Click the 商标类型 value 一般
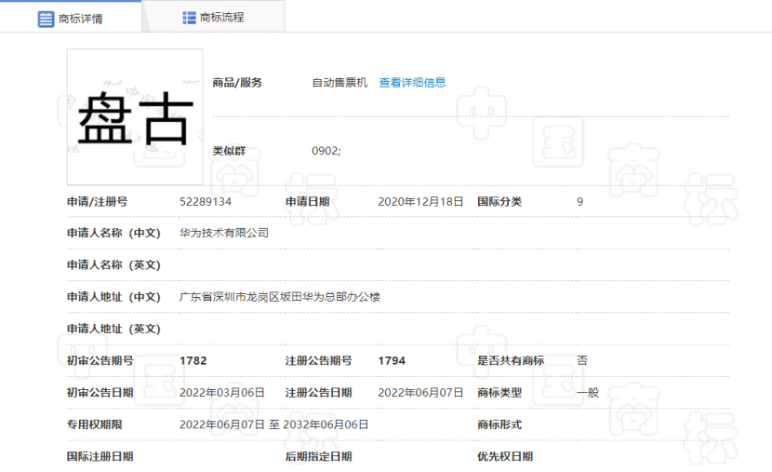 point(588,393)
